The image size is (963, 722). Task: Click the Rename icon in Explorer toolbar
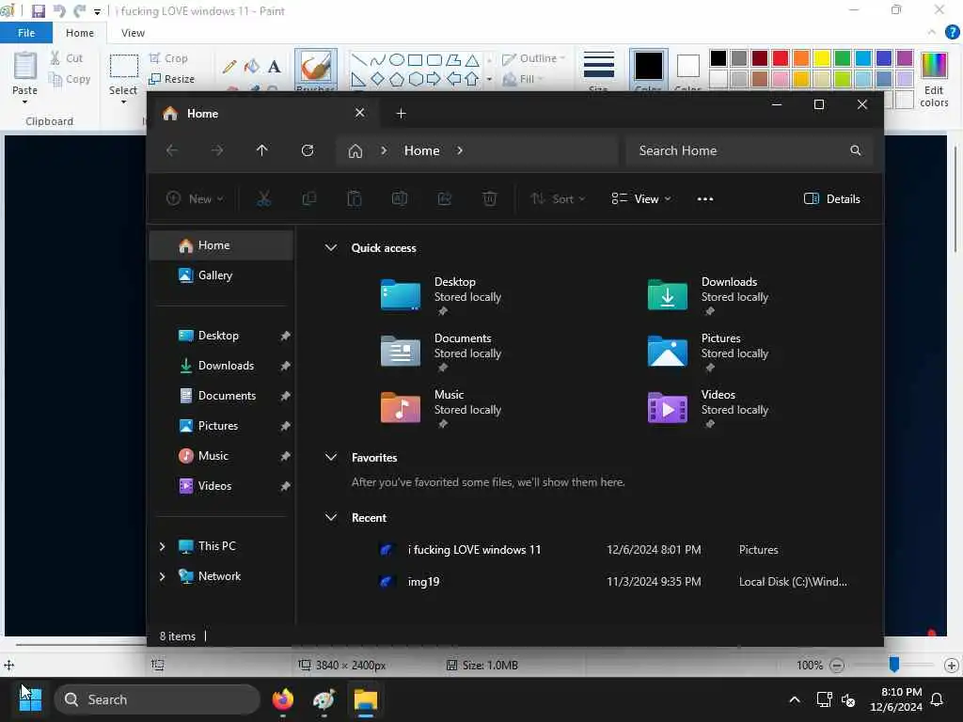pos(400,198)
